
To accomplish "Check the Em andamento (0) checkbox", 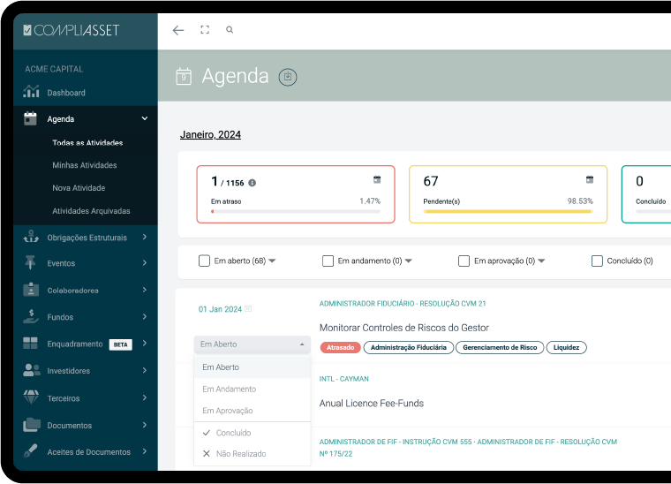I will tap(328, 261).
